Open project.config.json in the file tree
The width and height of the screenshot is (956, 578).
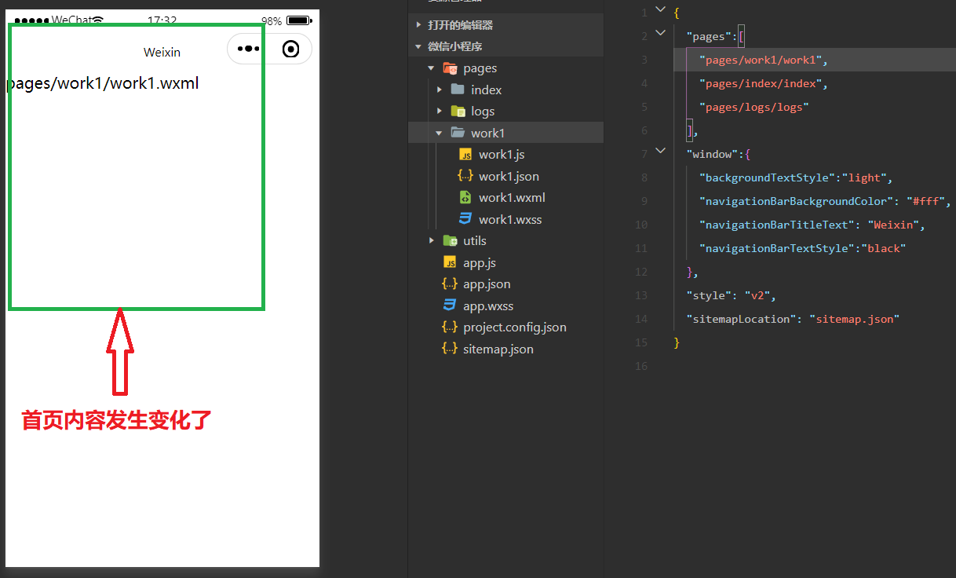click(515, 327)
